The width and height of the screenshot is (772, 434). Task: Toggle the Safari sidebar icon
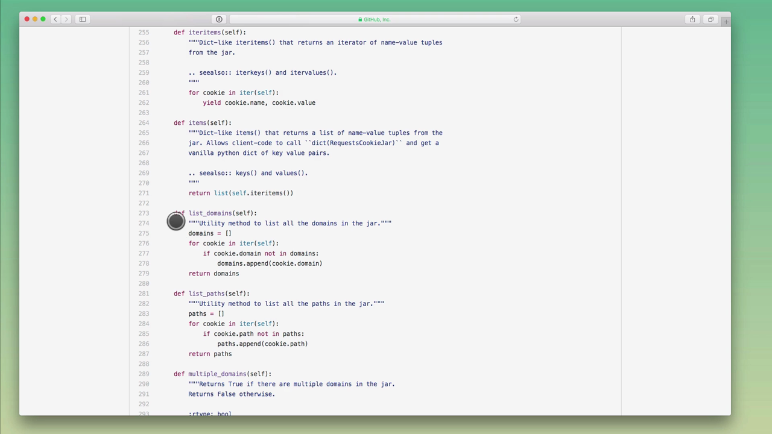[x=82, y=19]
